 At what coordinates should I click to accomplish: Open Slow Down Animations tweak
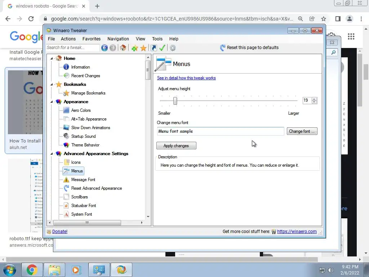[x=90, y=128]
